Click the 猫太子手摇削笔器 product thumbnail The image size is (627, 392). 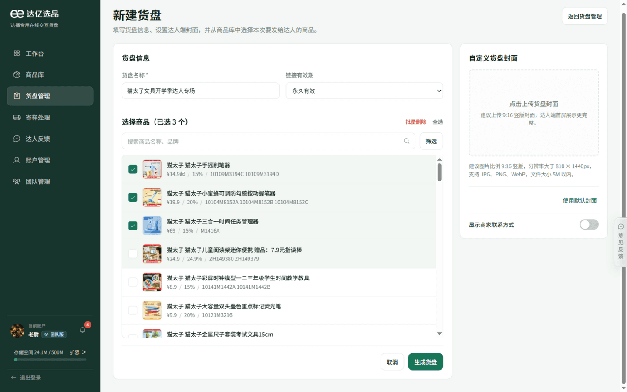[x=152, y=169]
